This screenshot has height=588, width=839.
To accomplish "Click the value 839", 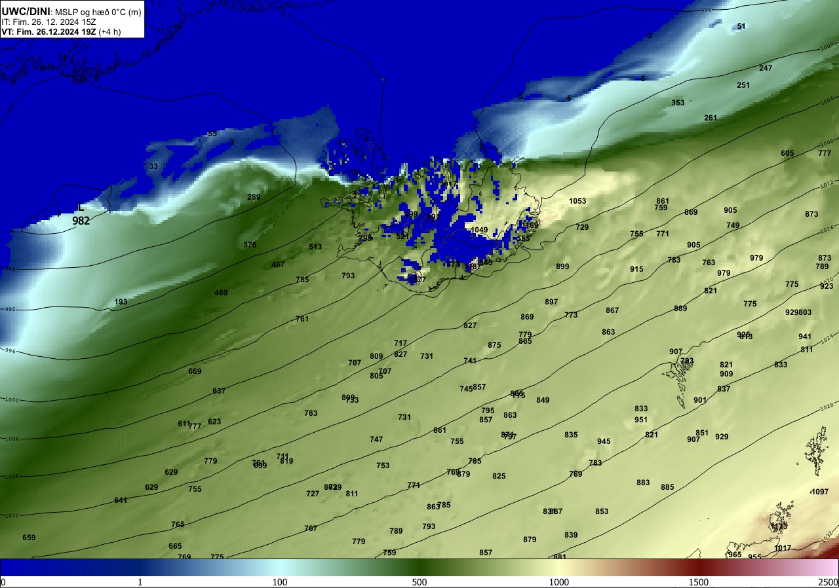I will click(571, 535).
